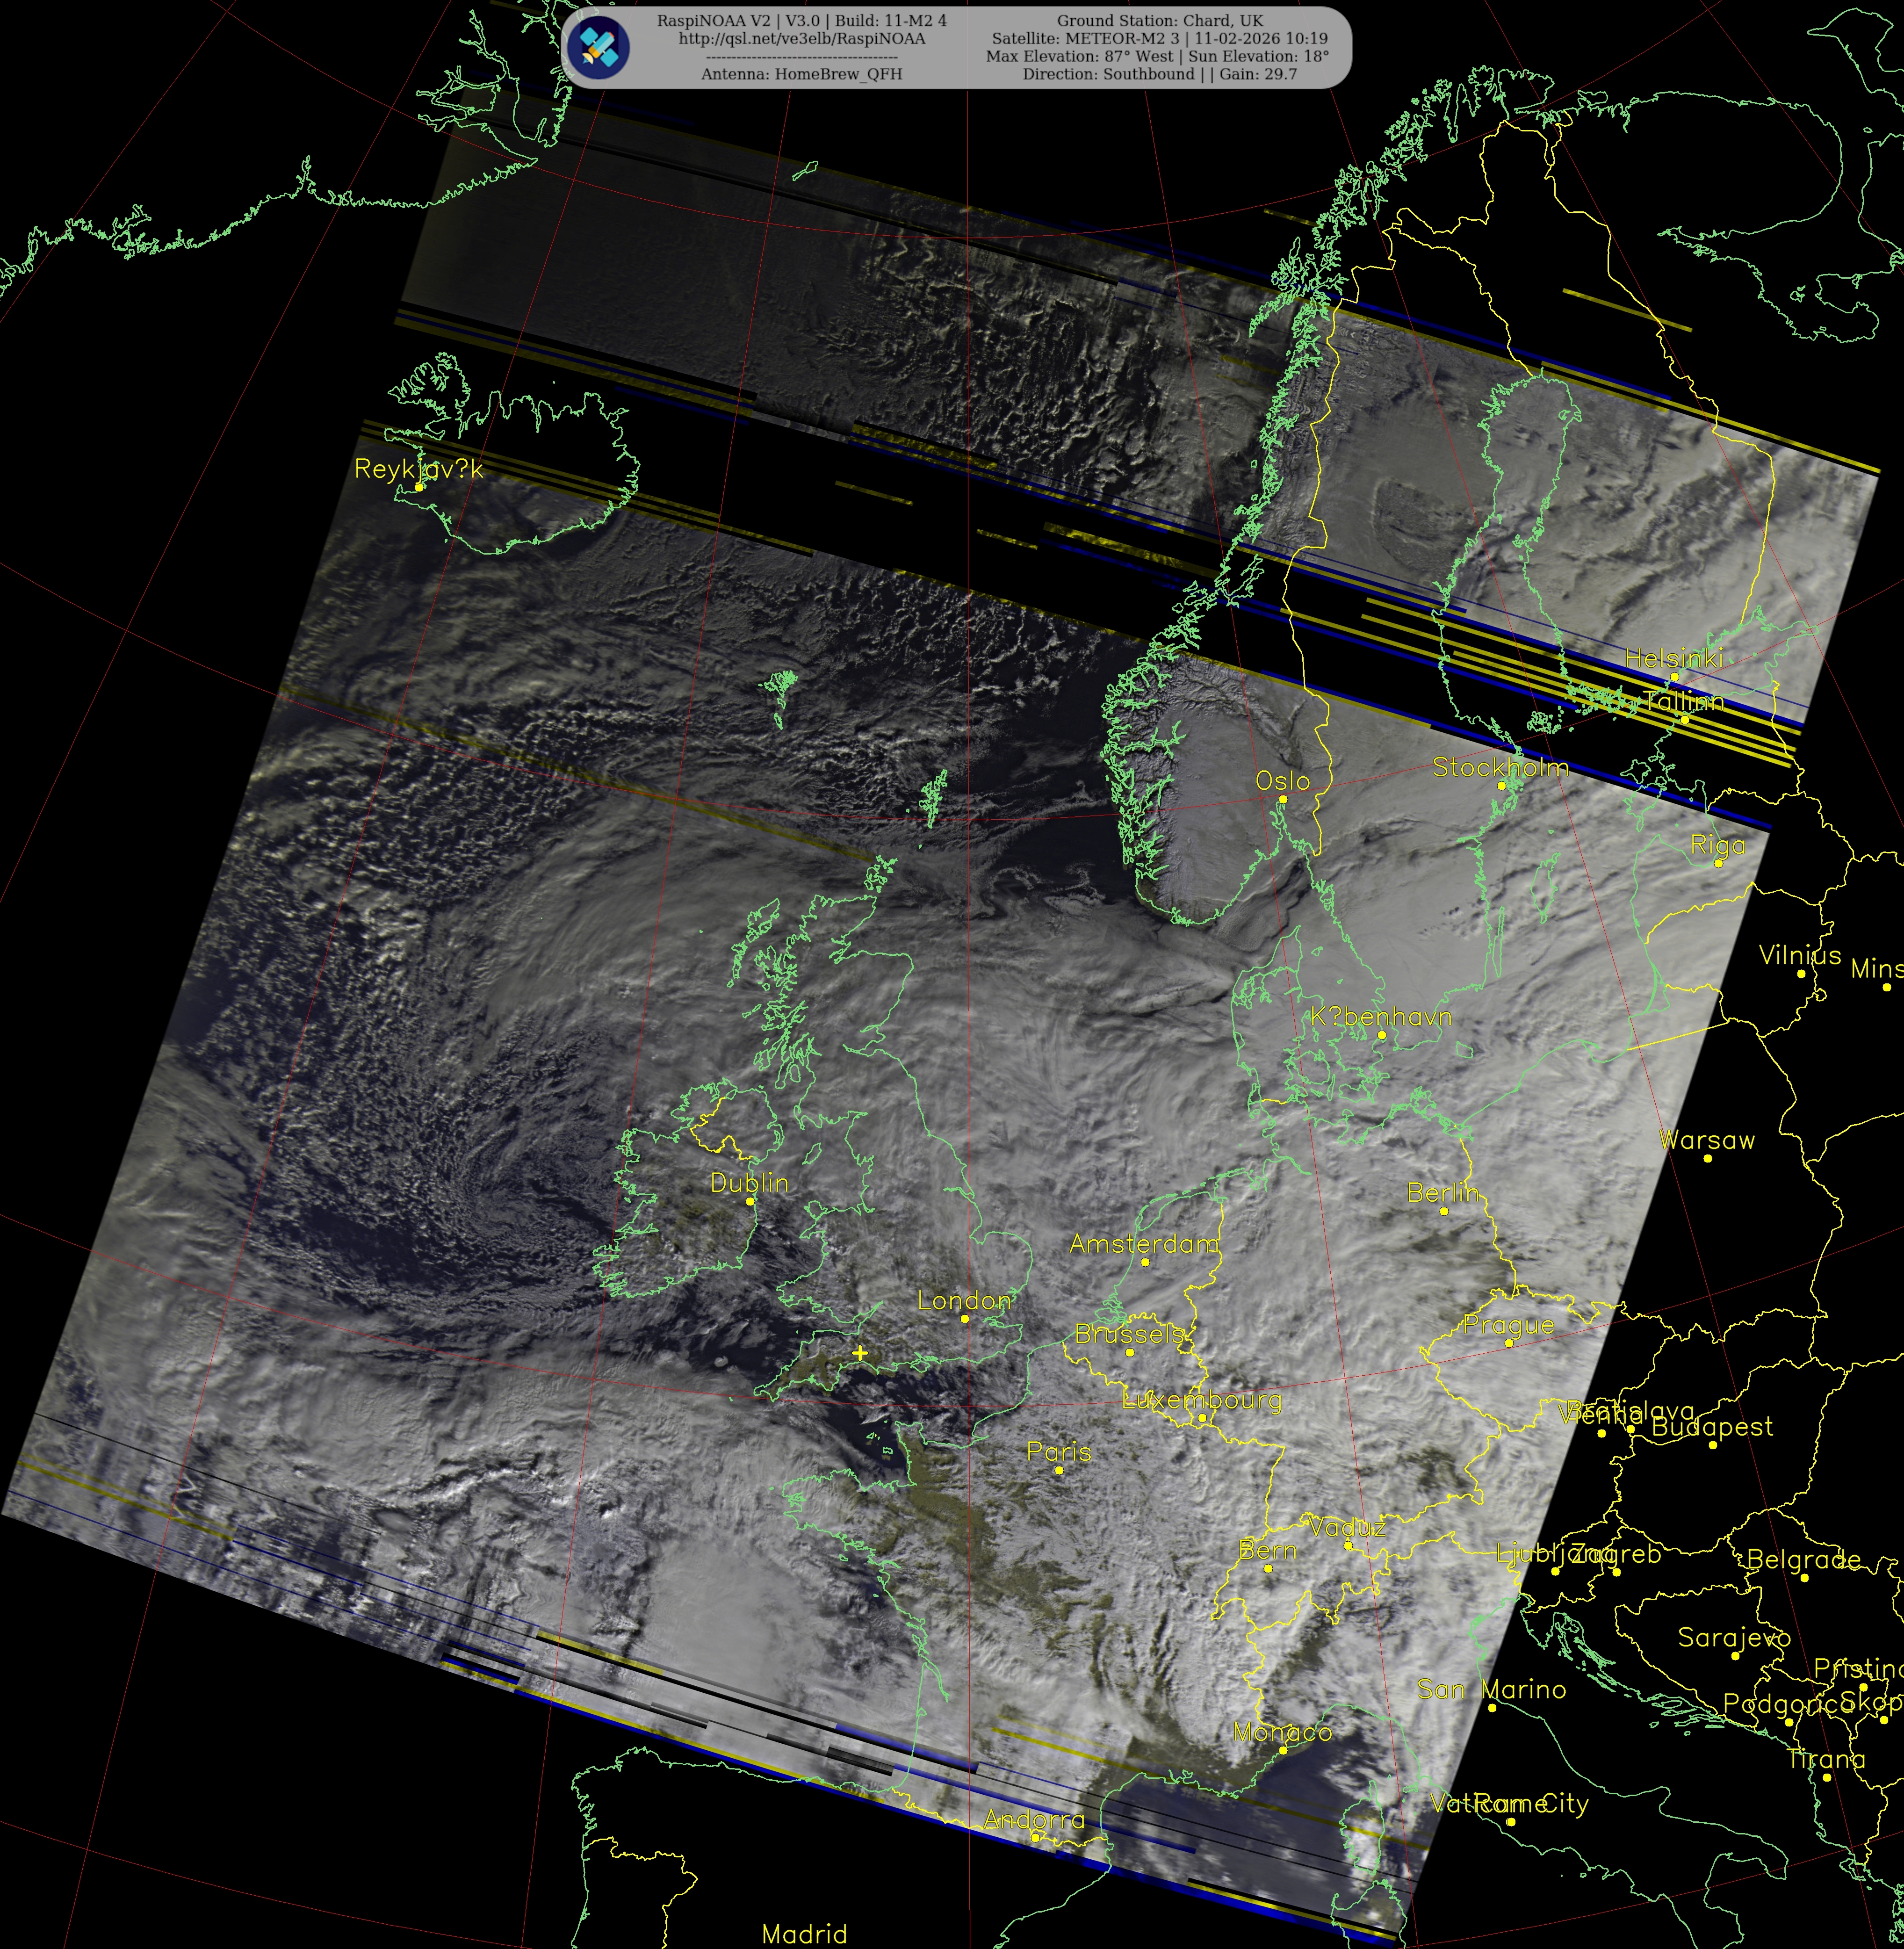Click the Prague city dot marker
Viewport: 1904px width, 1949px height.
[x=1509, y=1343]
